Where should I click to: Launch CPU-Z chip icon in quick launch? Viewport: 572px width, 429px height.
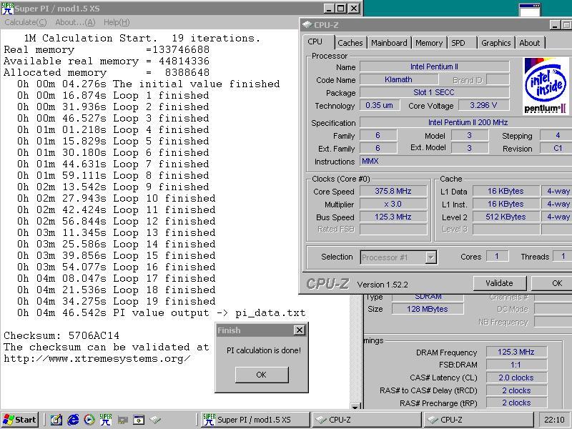[x=155, y=420]
